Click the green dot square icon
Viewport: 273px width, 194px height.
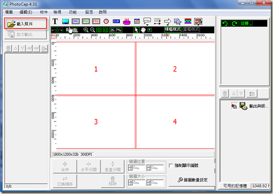point(150,30)
